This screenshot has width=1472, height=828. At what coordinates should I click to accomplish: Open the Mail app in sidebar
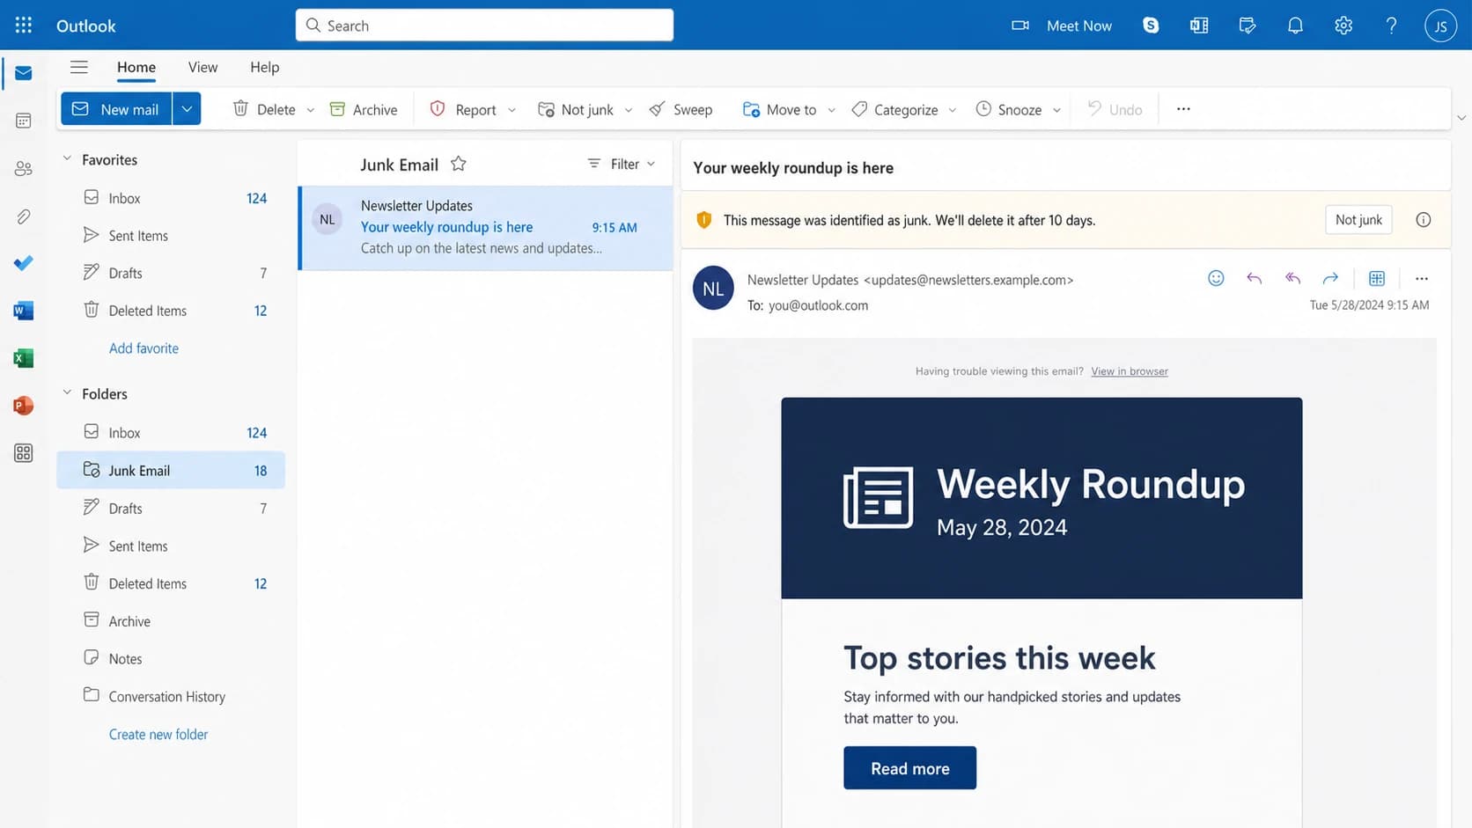click(x=24, y=73)
